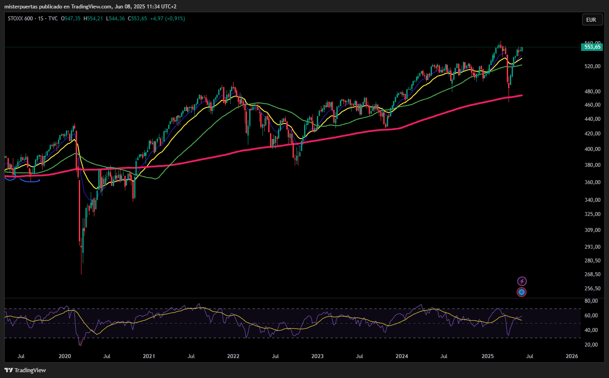Click the 40,00 RSI axis label

[591, 330]
